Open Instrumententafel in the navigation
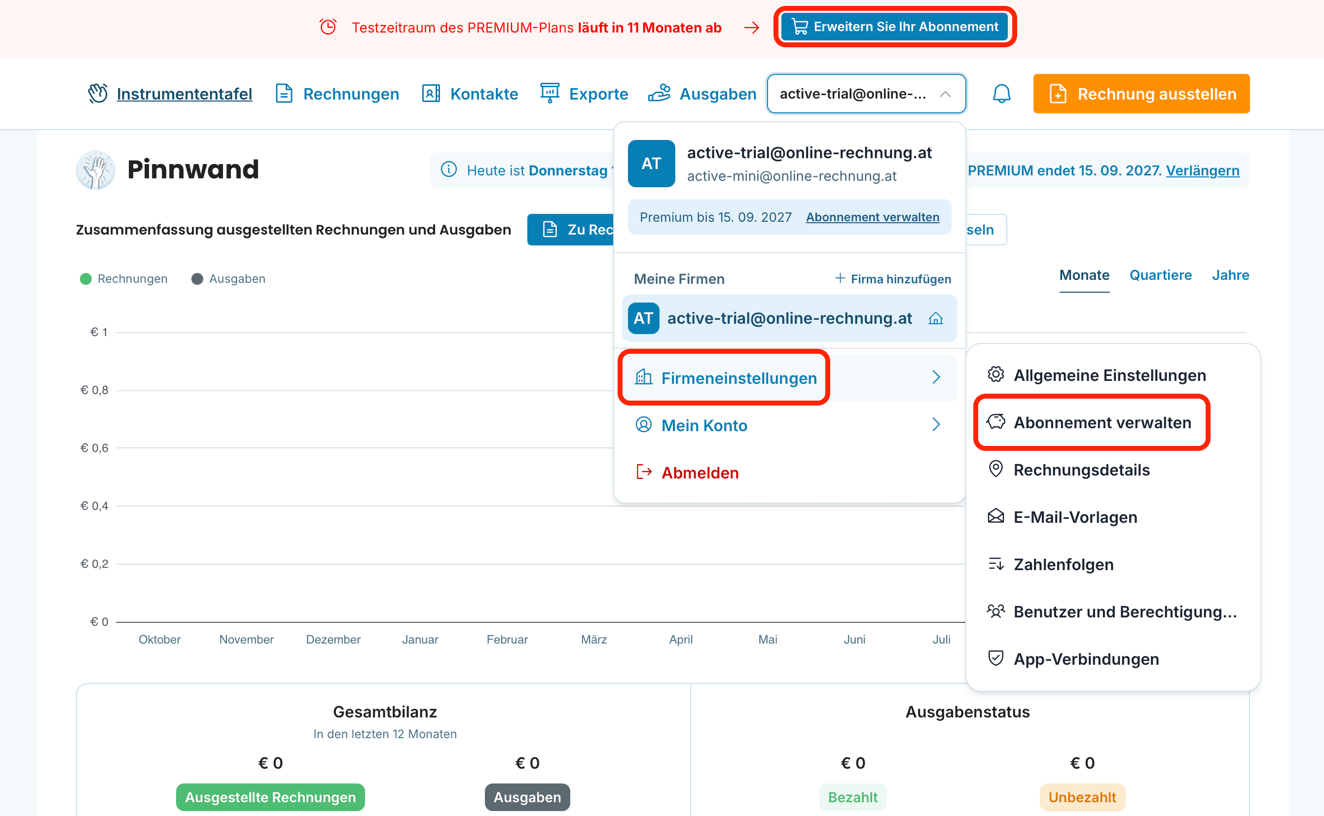This screenshot has width=1324, height=816. tap(170, 94)
